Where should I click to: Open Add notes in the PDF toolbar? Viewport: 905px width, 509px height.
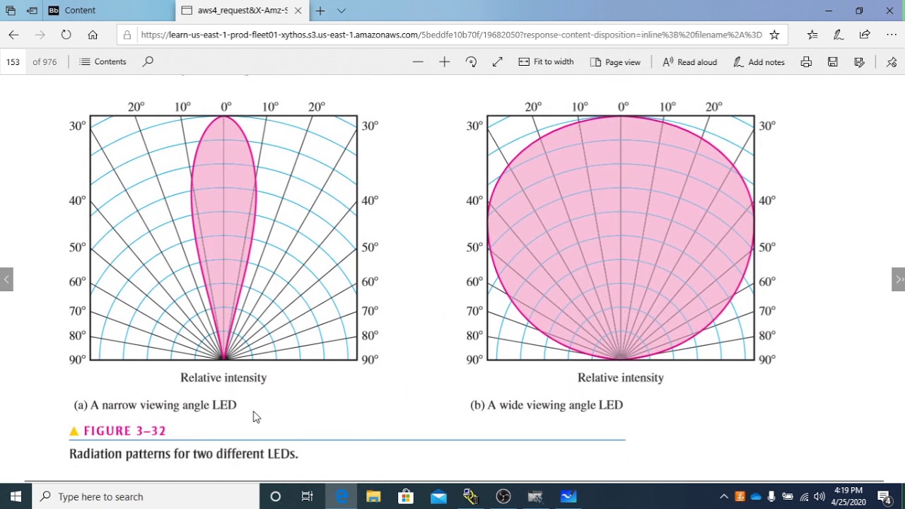point(759,62)
